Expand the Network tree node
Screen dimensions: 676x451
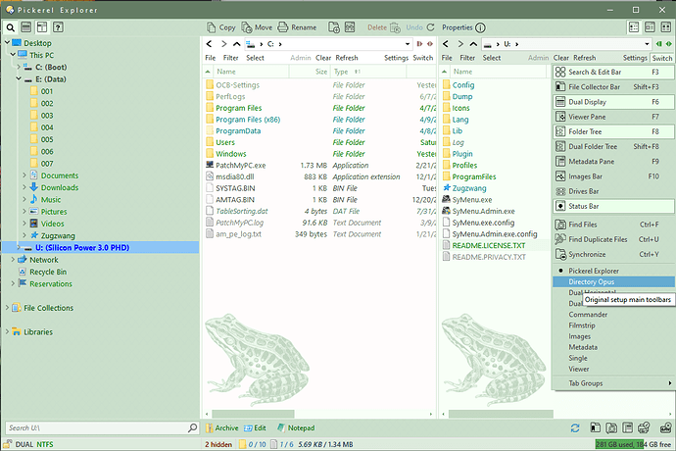[x=13, y=260]
